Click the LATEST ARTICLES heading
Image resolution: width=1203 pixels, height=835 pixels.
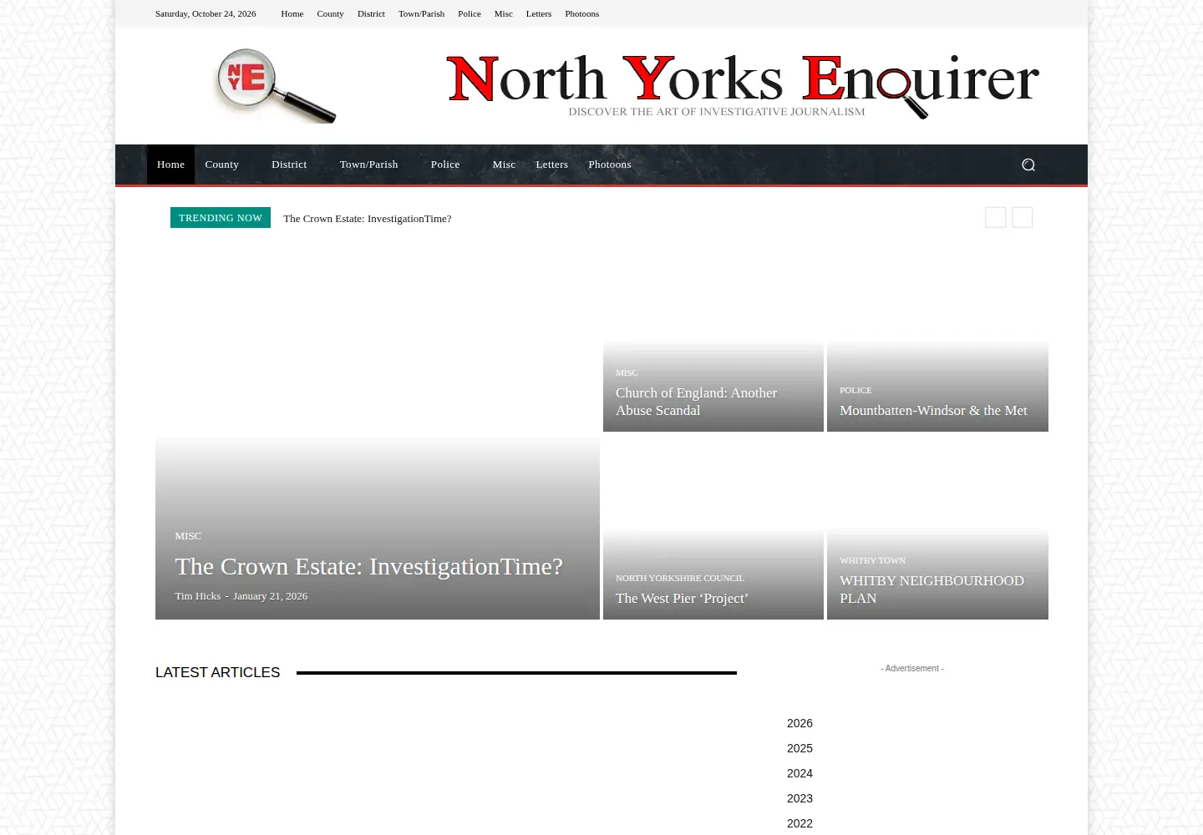pos(217,672)
